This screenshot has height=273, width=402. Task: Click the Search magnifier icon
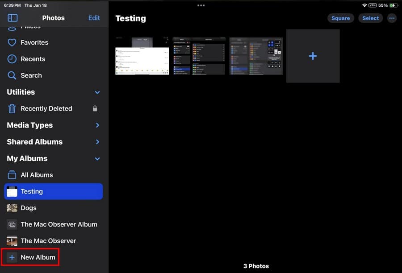point(12,75)
